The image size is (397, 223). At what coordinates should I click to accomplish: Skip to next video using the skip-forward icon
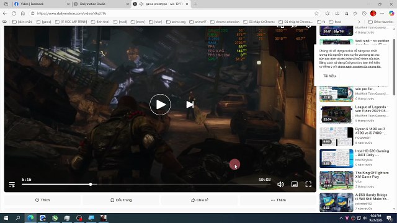(190, 105)
